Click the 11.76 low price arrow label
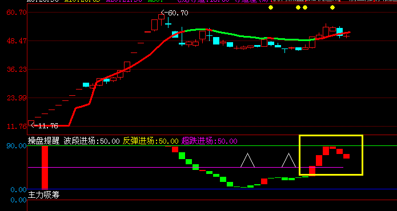Viewport: 397px width, 211px height. pyautogui.click(x=45, y=125)
